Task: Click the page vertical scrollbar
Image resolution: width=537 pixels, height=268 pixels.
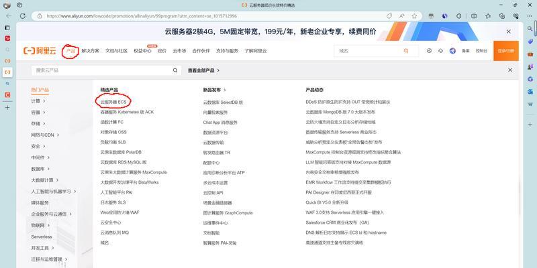Action: 535,29
